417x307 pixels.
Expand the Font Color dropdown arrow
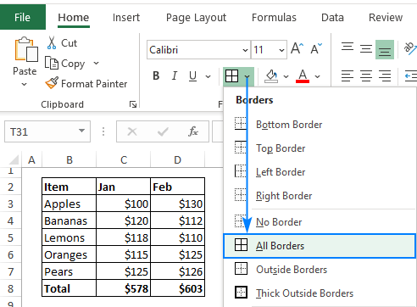[x=317, y=76]
